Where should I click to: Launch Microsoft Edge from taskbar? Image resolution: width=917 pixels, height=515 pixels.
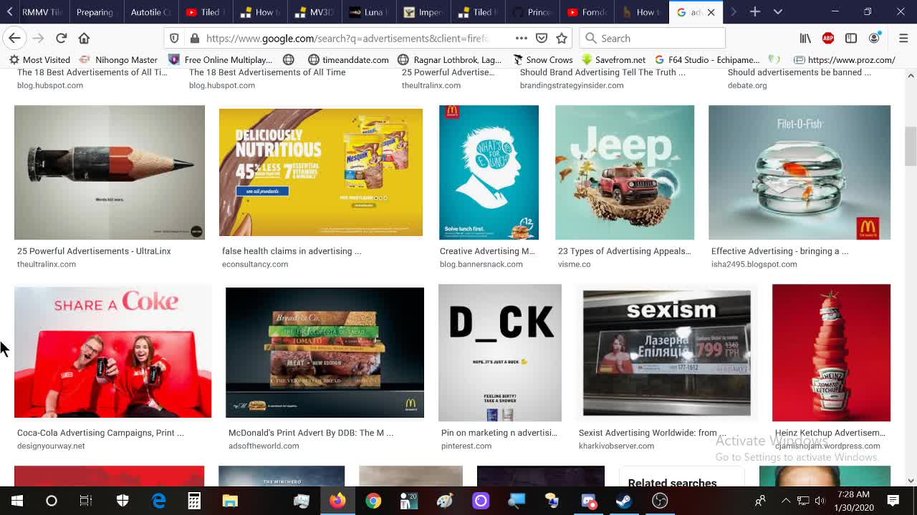point(158,501)
